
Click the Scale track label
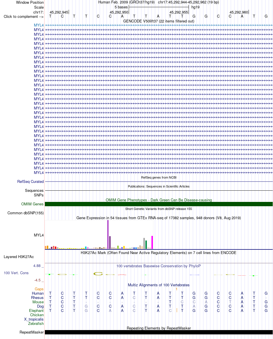click(x=39, y=7)
